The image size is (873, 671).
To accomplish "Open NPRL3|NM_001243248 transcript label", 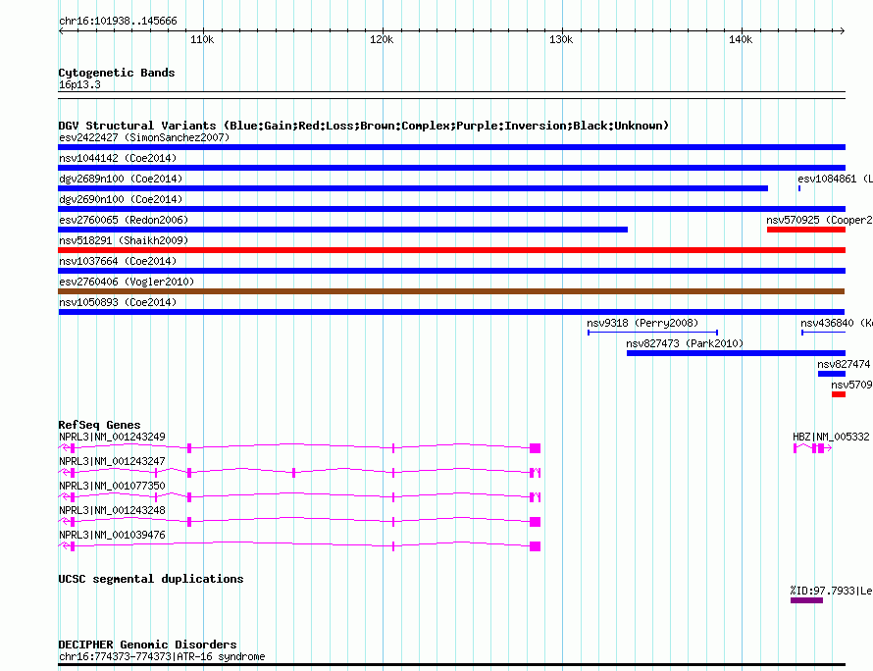I will click(x=112, y=511).
